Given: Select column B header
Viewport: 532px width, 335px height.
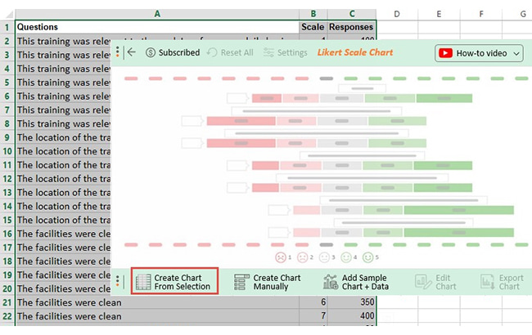Looking at the screenshot, I should tap(313, 14).
